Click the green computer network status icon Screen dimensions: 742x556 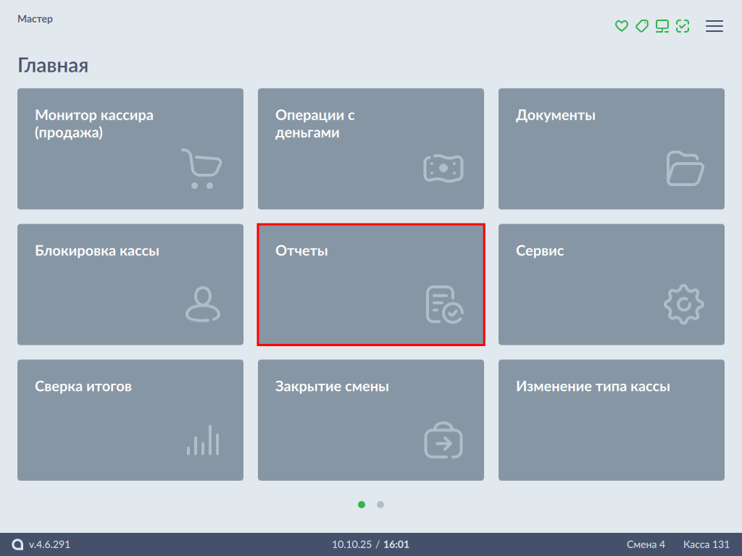click(x=662, y=26)
